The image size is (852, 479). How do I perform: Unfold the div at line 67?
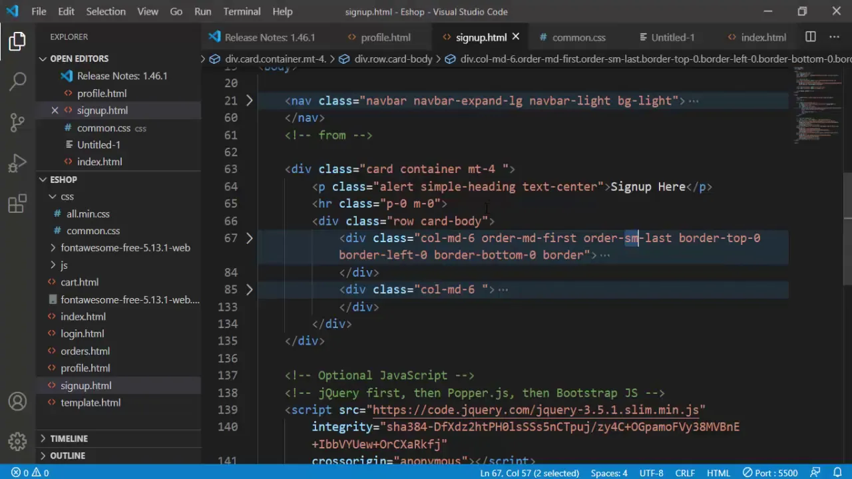coord(249,238)
